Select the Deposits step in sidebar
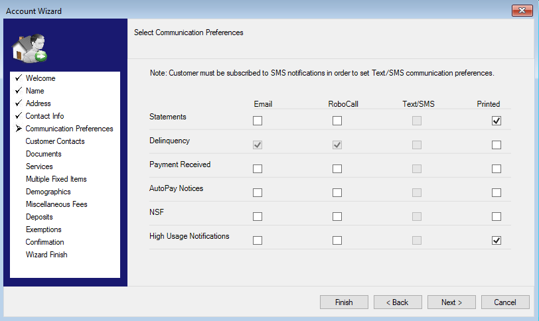 39,217
